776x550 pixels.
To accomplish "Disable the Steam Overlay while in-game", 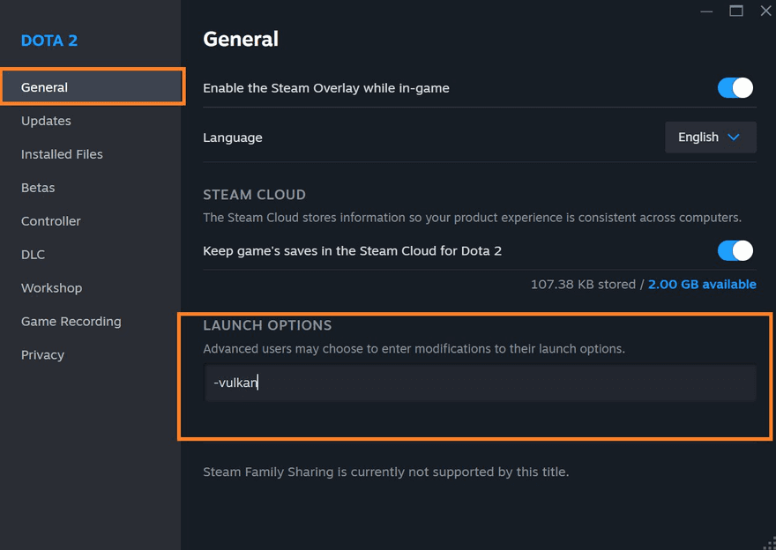I will [735, 88].
